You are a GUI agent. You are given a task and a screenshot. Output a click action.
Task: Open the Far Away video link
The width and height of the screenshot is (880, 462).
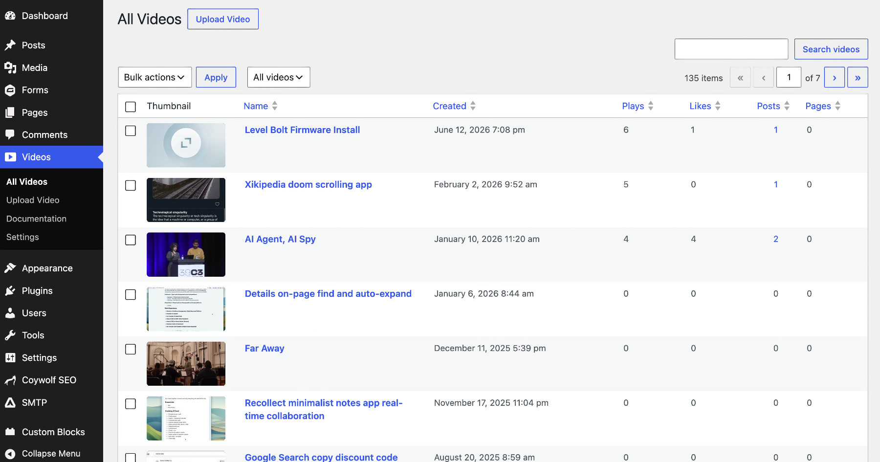(264, 348)
